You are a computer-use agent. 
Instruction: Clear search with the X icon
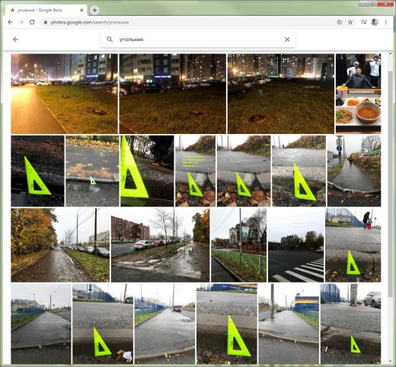click(287, 40)
